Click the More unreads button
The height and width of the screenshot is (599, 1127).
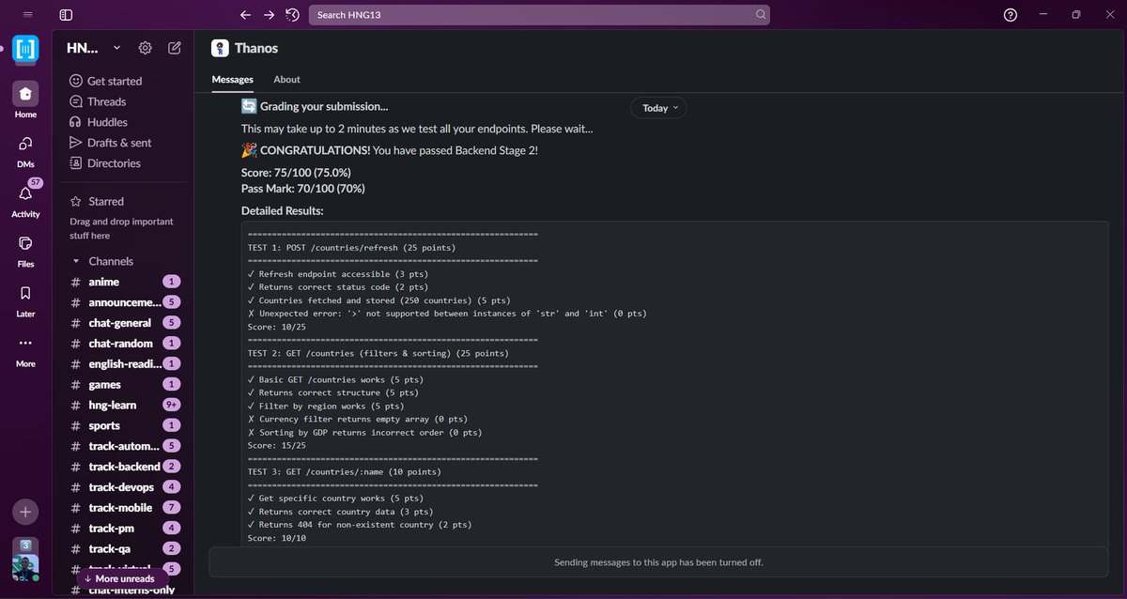pos(118,578)
